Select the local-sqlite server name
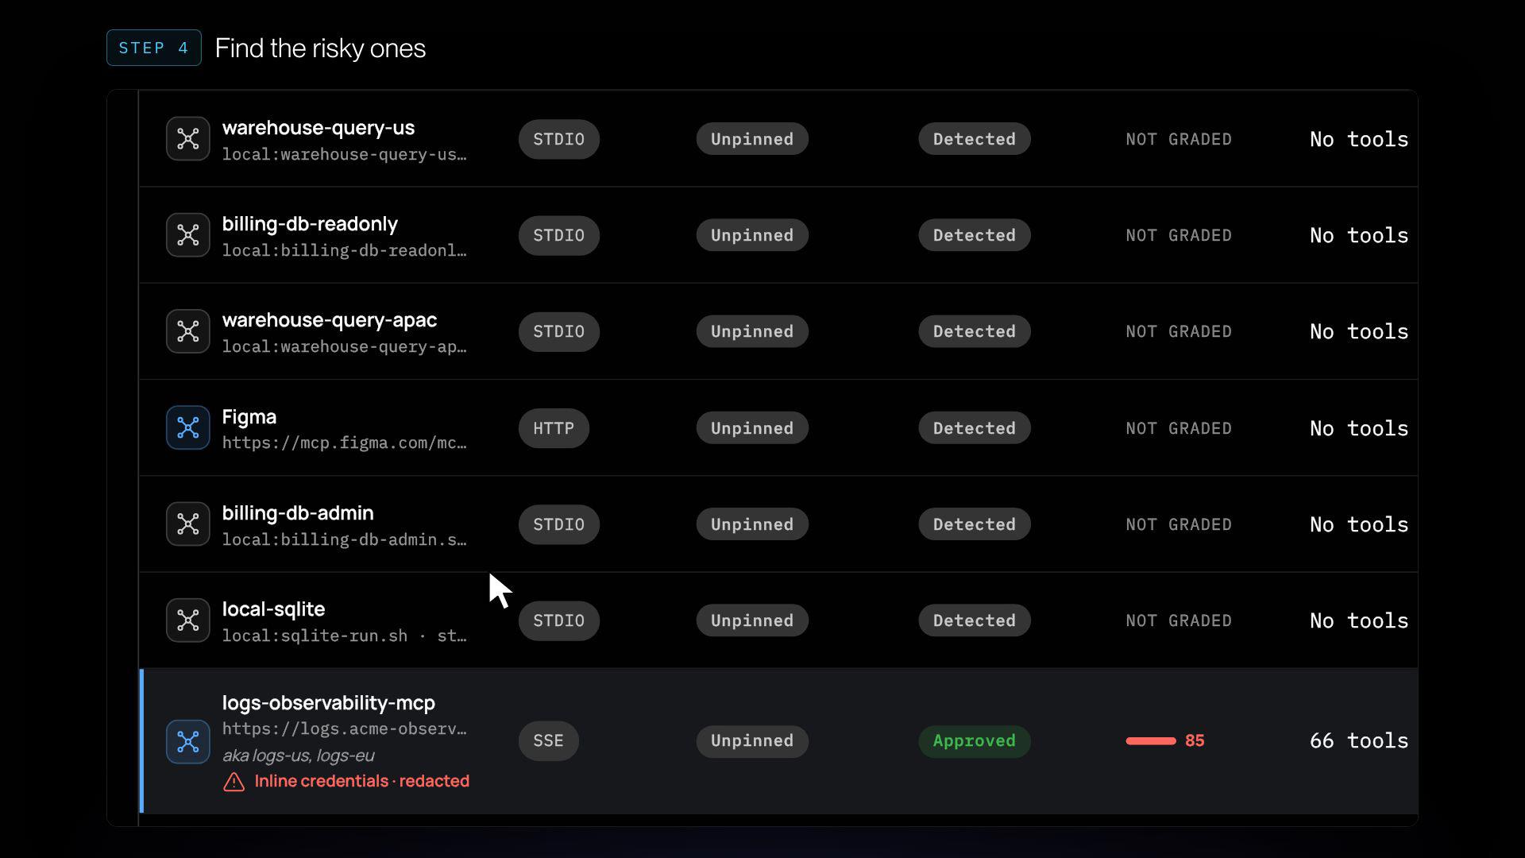Viewport: 1525px width, 858px height. tap(273, 609)
